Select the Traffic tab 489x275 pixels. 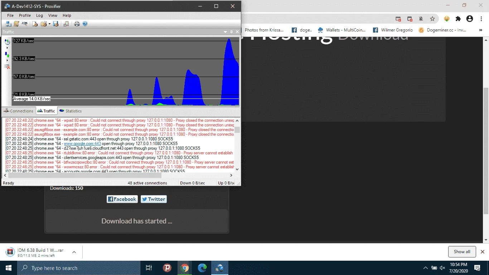(x=46, y=111)
